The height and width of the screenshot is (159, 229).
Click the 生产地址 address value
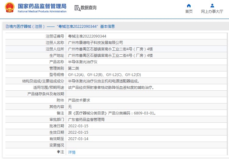click(111, 56)
